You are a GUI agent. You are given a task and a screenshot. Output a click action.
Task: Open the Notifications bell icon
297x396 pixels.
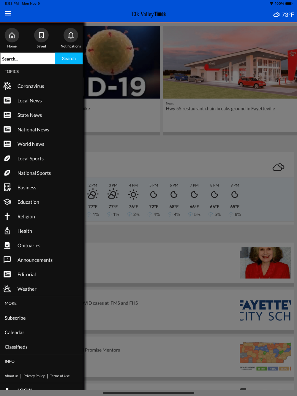click(71, 35)
